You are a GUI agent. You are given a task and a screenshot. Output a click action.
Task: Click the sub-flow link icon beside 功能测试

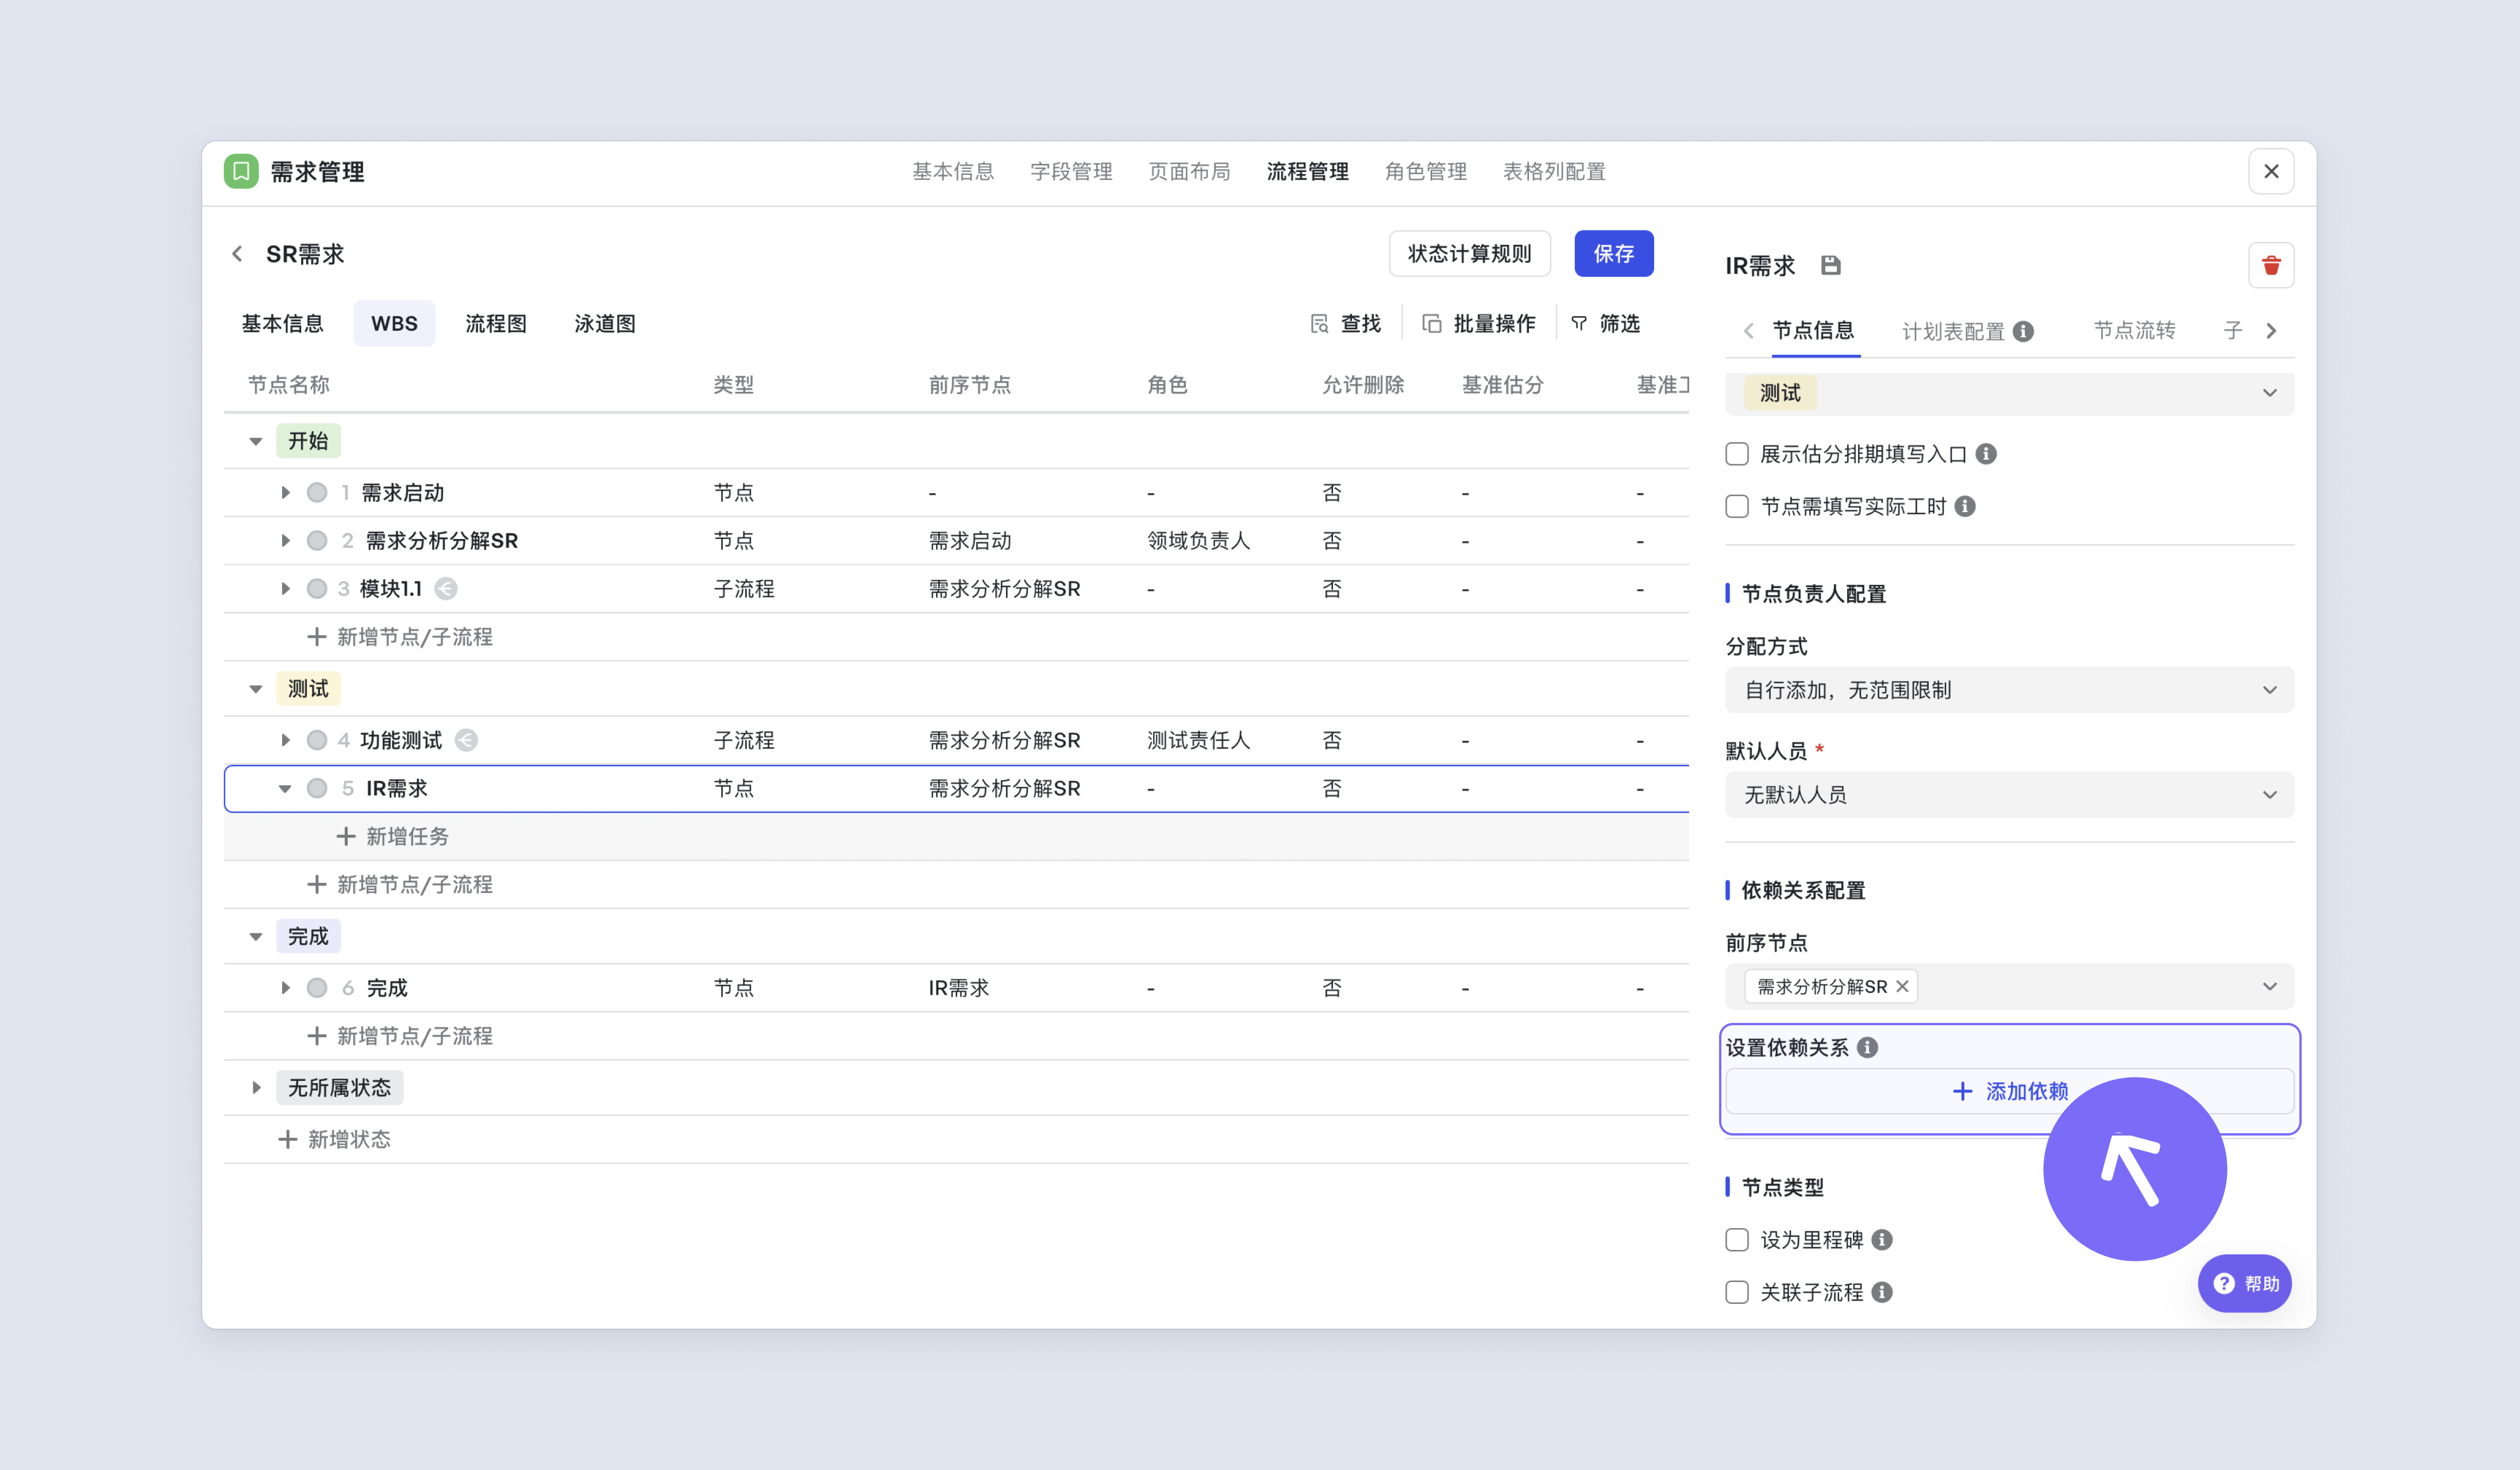[466, 740]
